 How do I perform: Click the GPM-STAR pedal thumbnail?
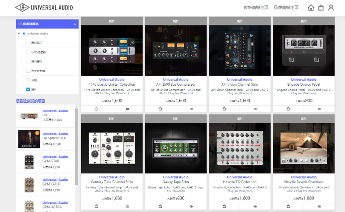coord(29,162)
